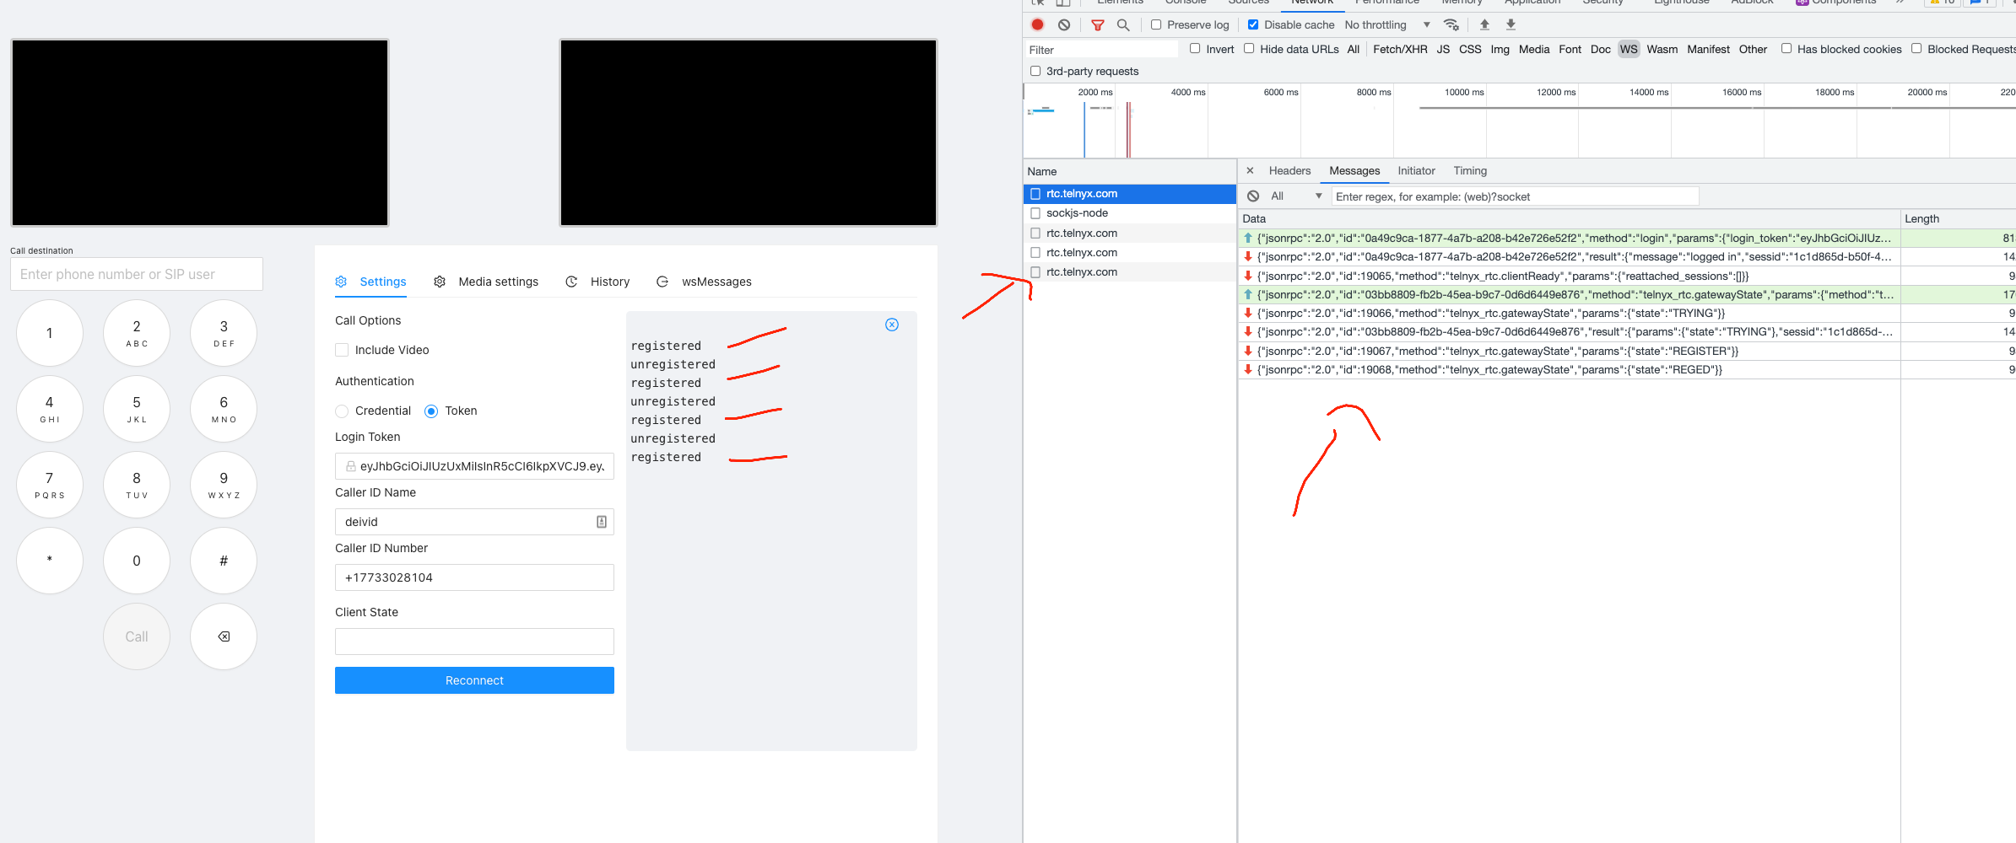Open the network log search
The height and width of the screenshot is (843, 2016).
1123,24
